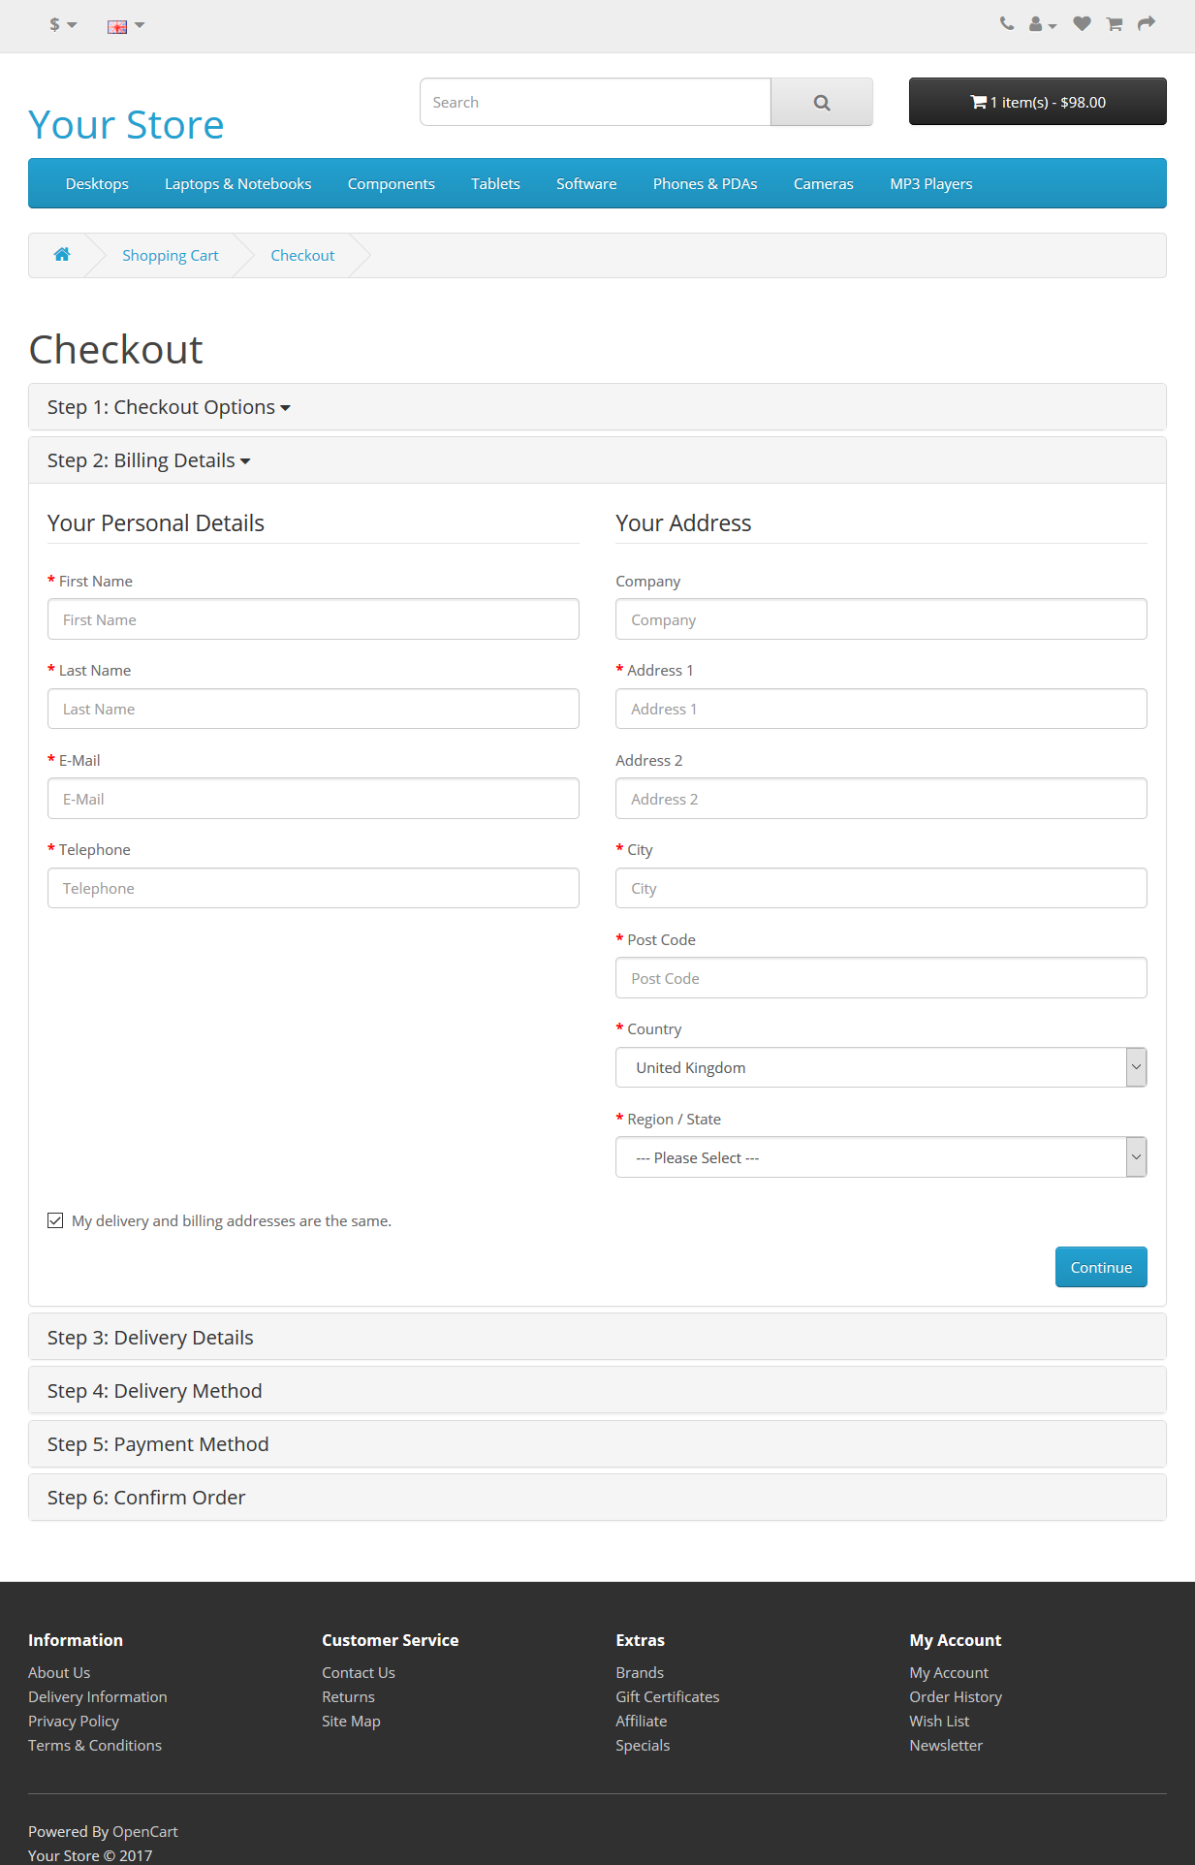Open the Cameras menu item
Image resolution: width=1195 pixels, height=1865 pixels.
(823, 184)
